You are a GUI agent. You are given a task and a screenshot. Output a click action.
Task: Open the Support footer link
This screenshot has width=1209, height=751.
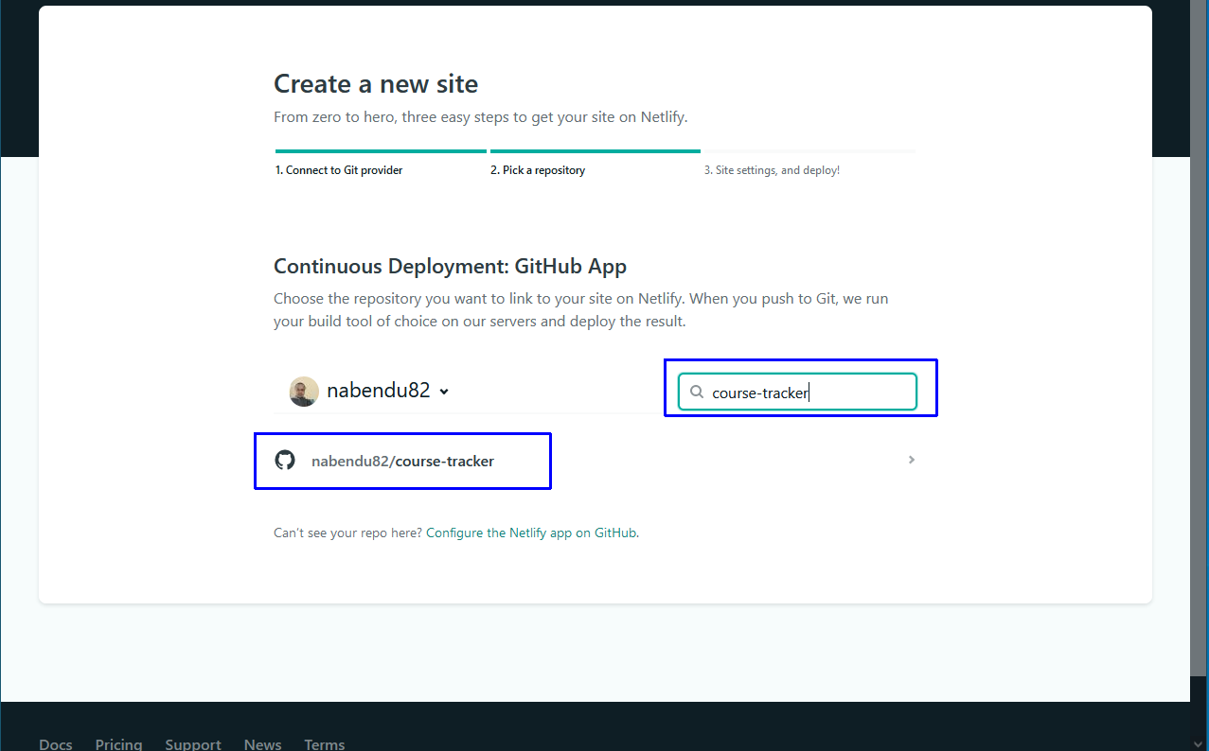(193, 744)
